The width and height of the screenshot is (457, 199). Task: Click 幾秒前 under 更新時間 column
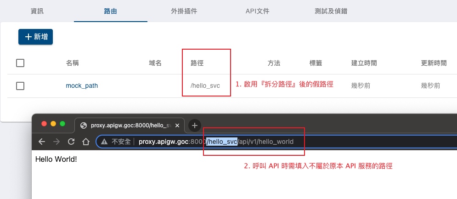pyautogui.click(x=431, y=86)
